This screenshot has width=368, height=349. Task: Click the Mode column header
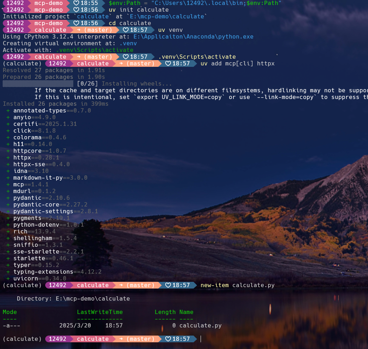[10, 312]
